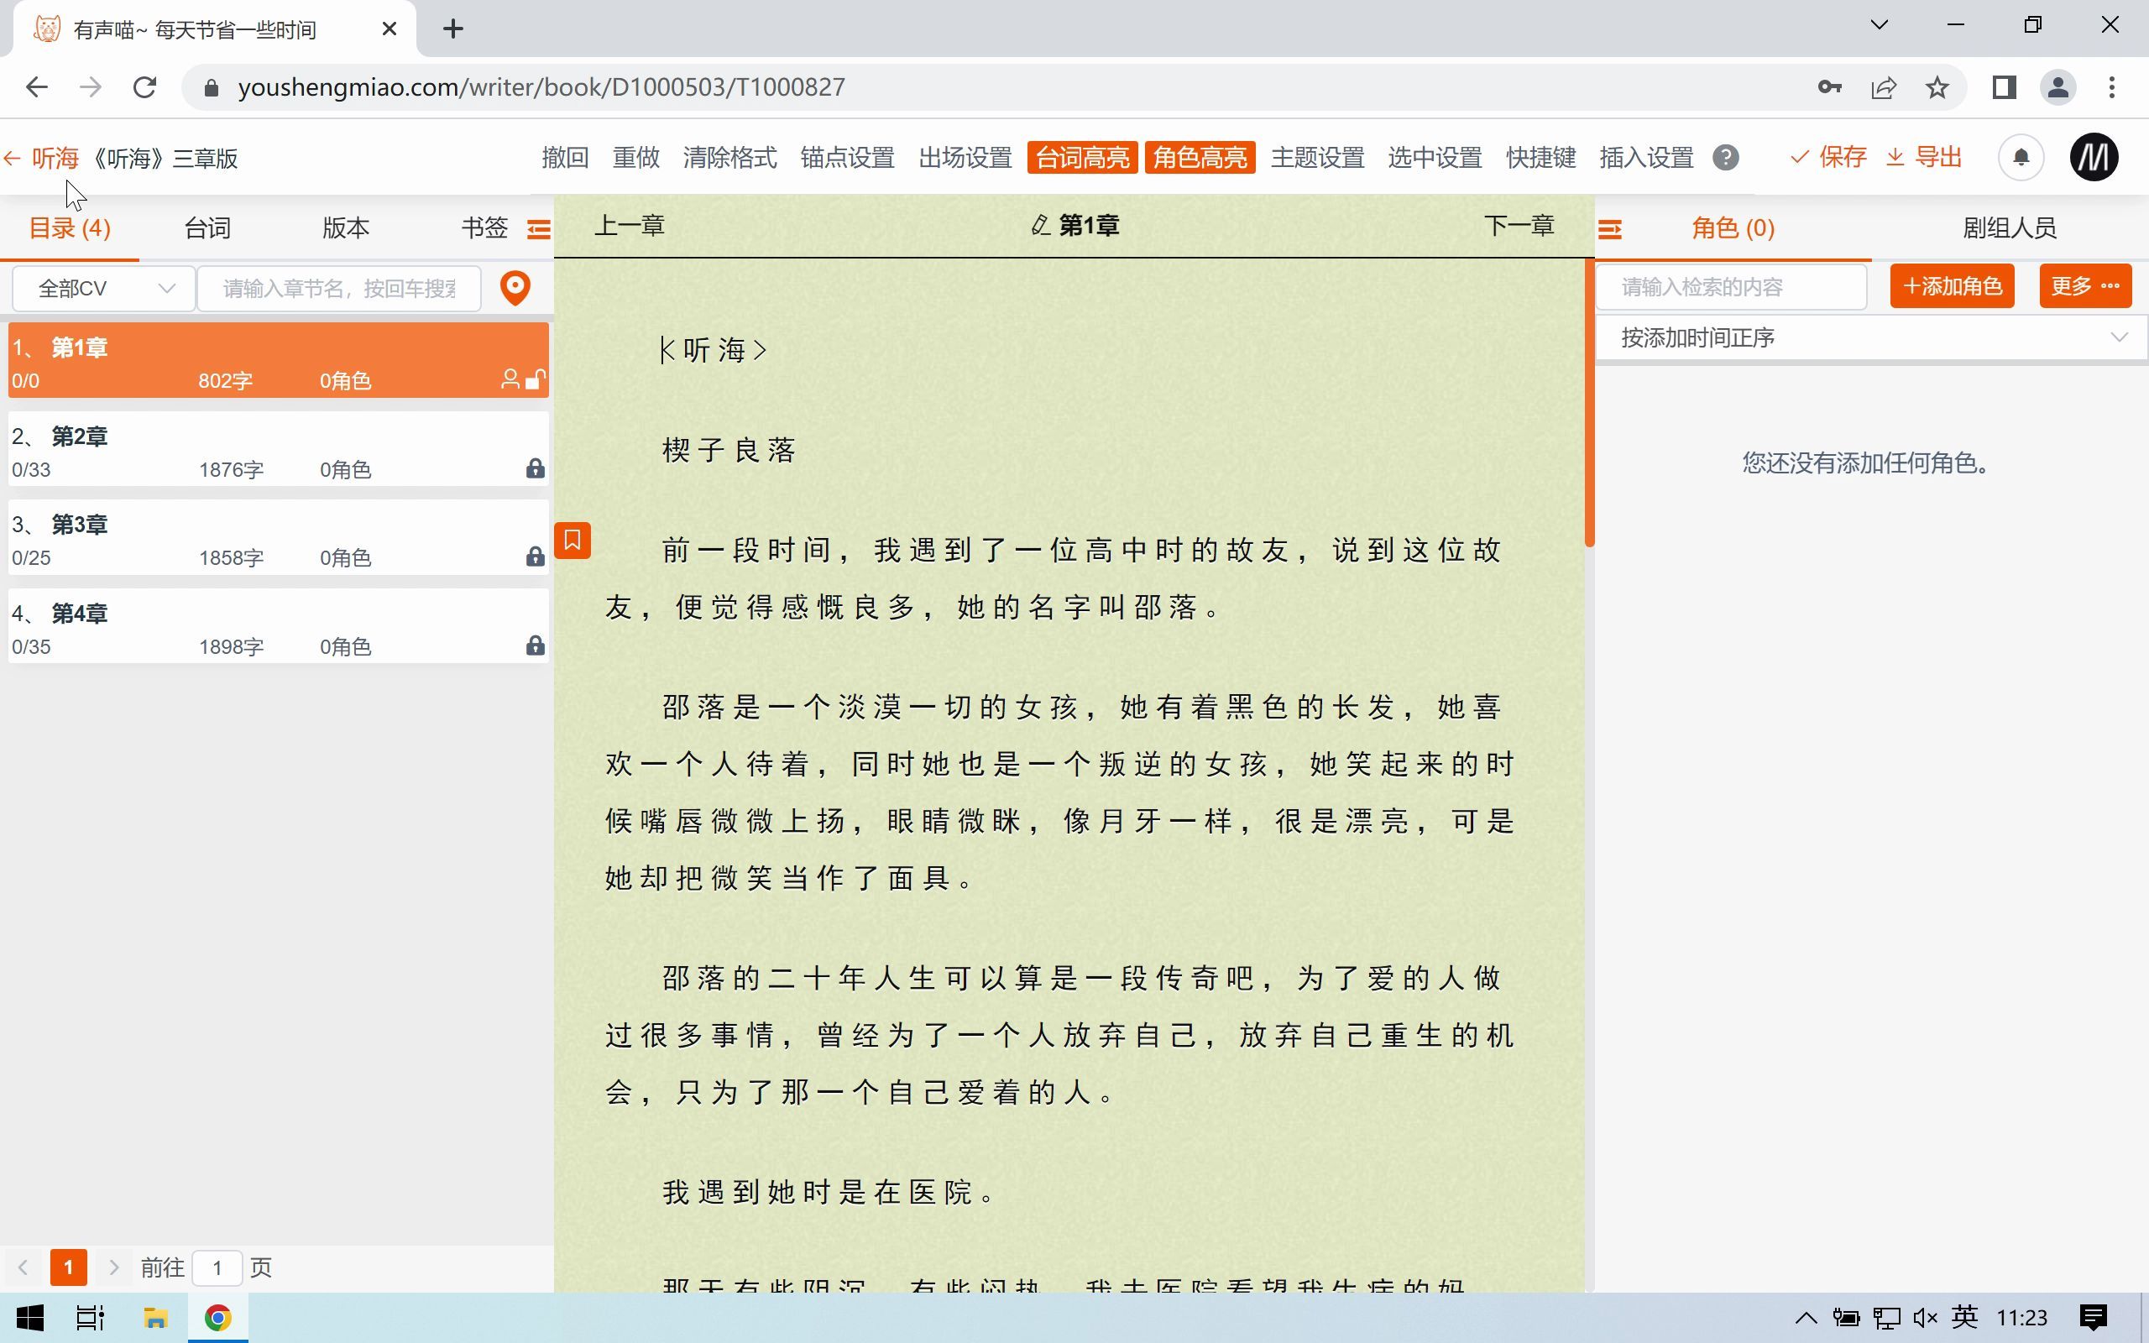Click the 导出 button
The width and height of the screenshot is (2149, 1343).
[1923, 158]
